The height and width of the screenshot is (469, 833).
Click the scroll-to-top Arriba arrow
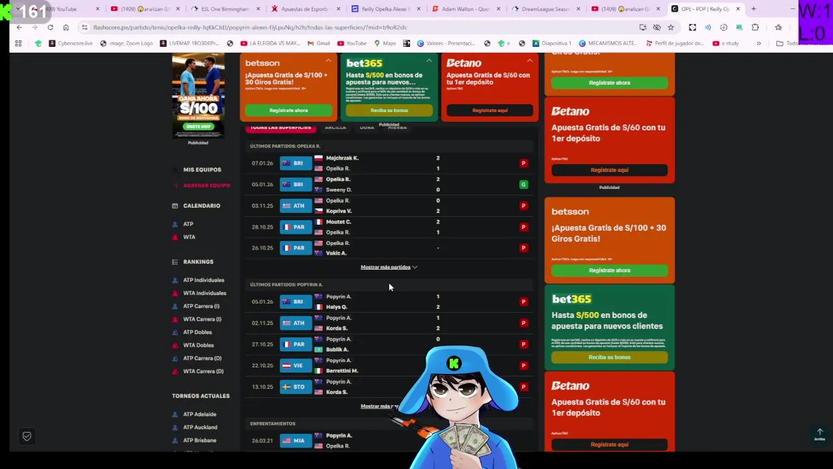(819, 434)
